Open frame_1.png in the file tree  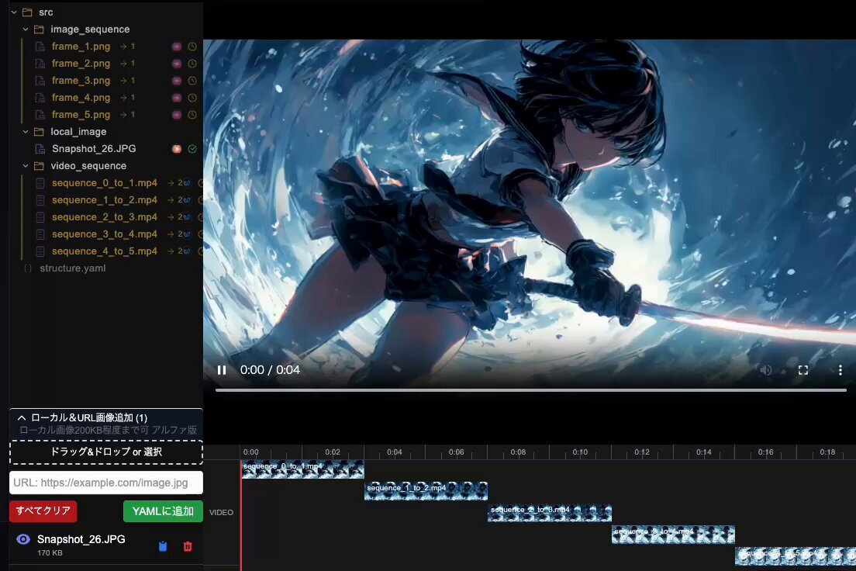point(81,47)
